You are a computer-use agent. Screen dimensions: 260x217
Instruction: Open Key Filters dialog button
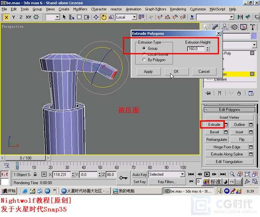(167, 182)
